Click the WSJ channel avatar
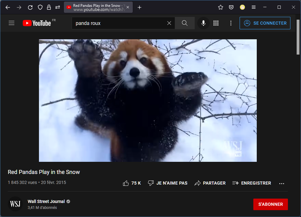301x217 pixels. pos(15,204)
